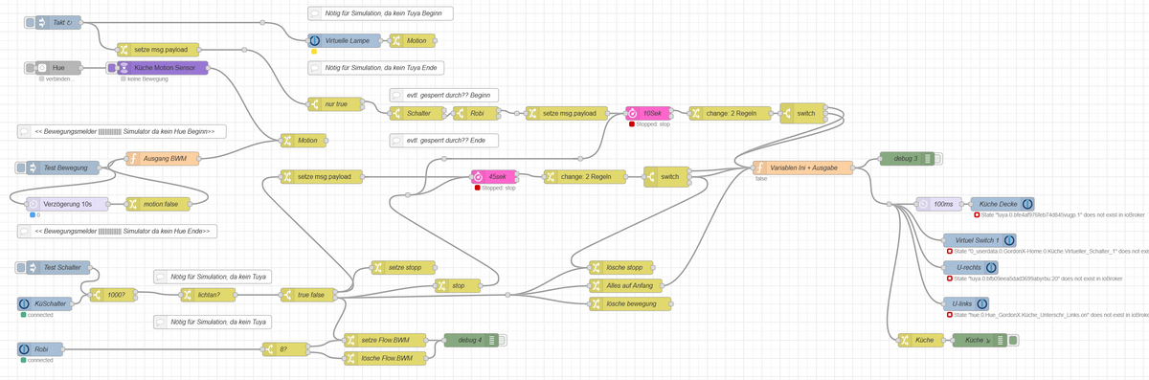This screenshot has height=380, width=1149.
Task: Click the Alles auf Anfang change icon
Action: 596,285
